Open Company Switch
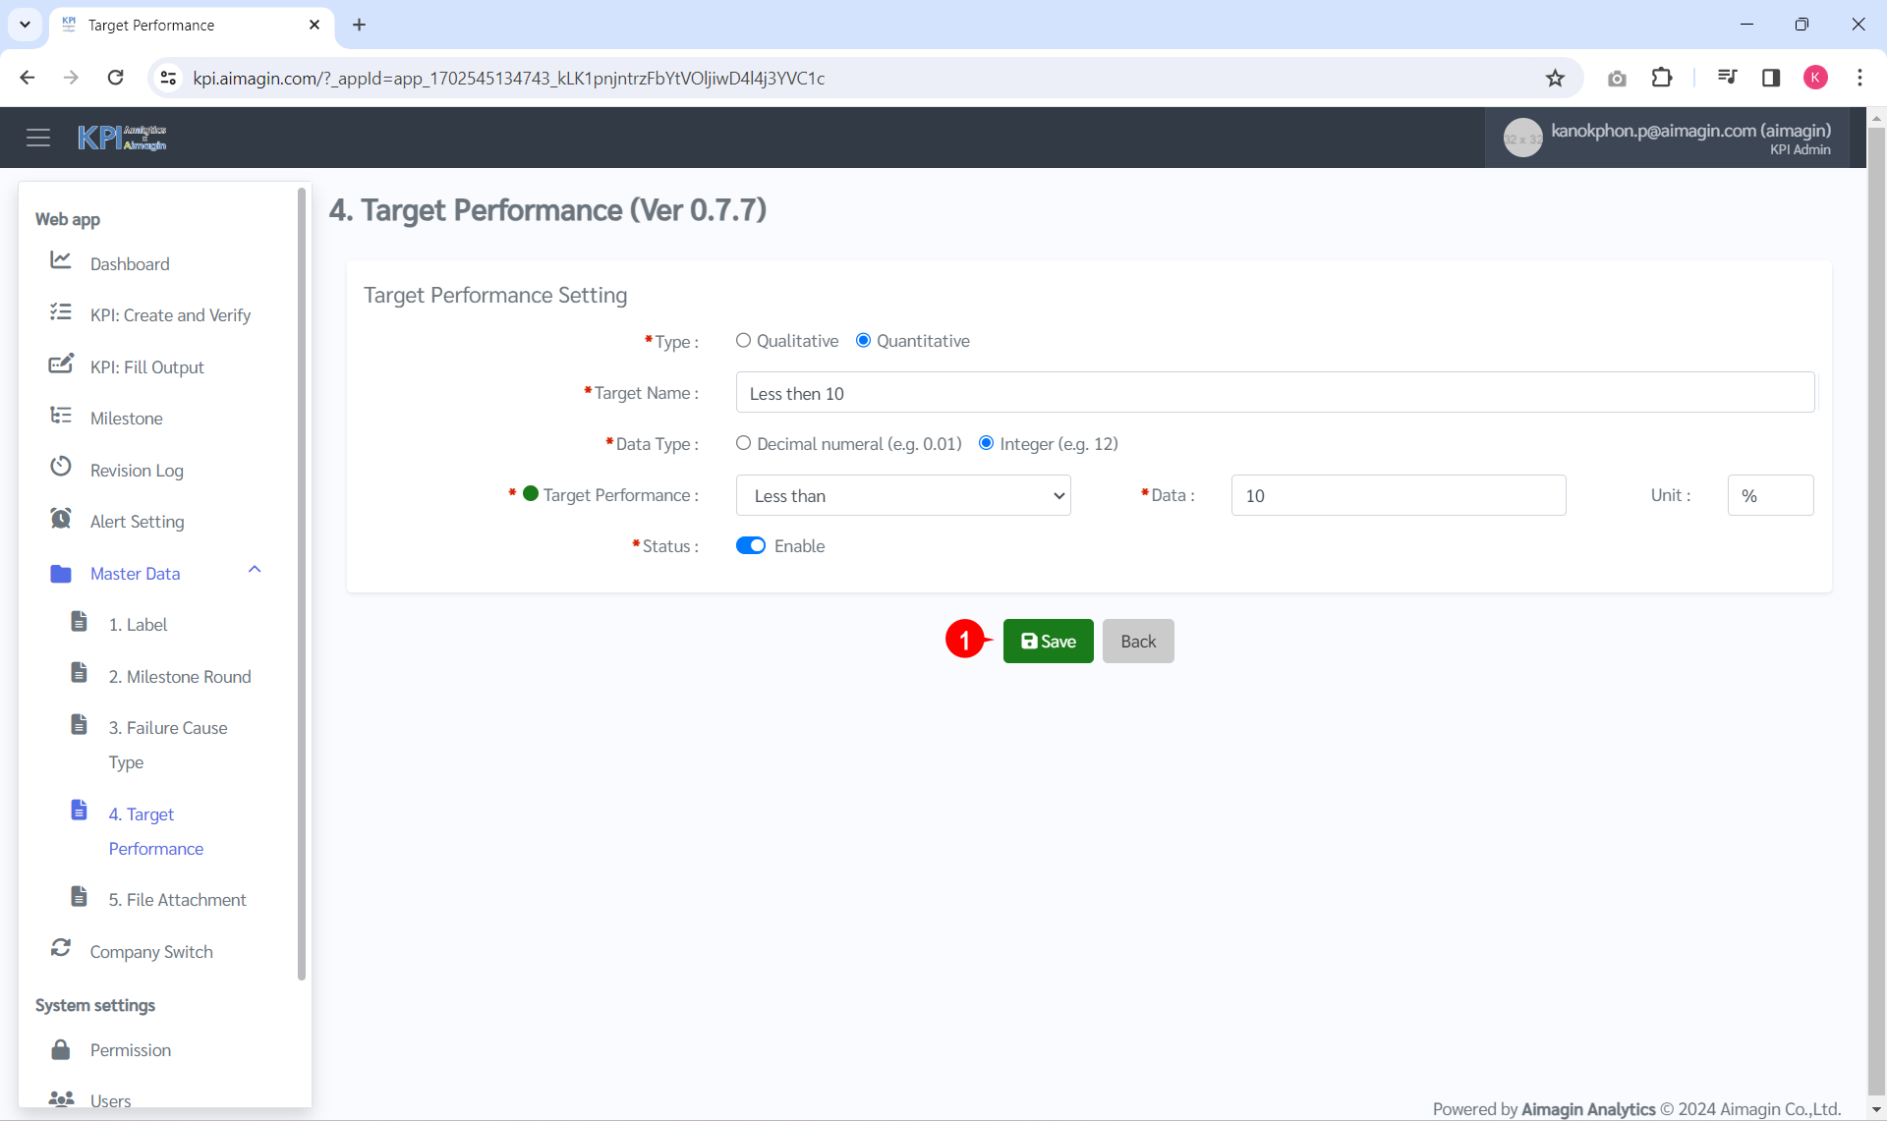Screen dimensions: 1887x1121 [x=151, y=950]
